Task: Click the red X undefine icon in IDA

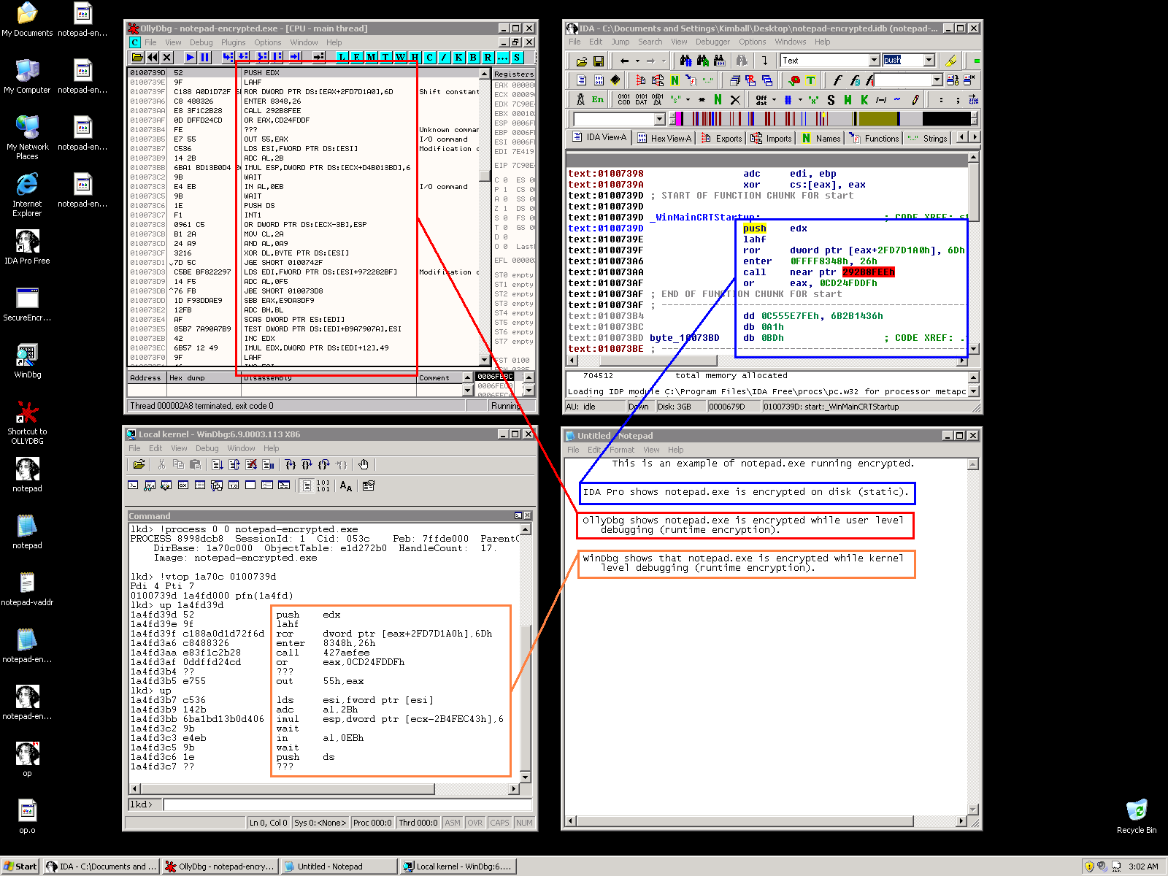Action: point(735,99)
